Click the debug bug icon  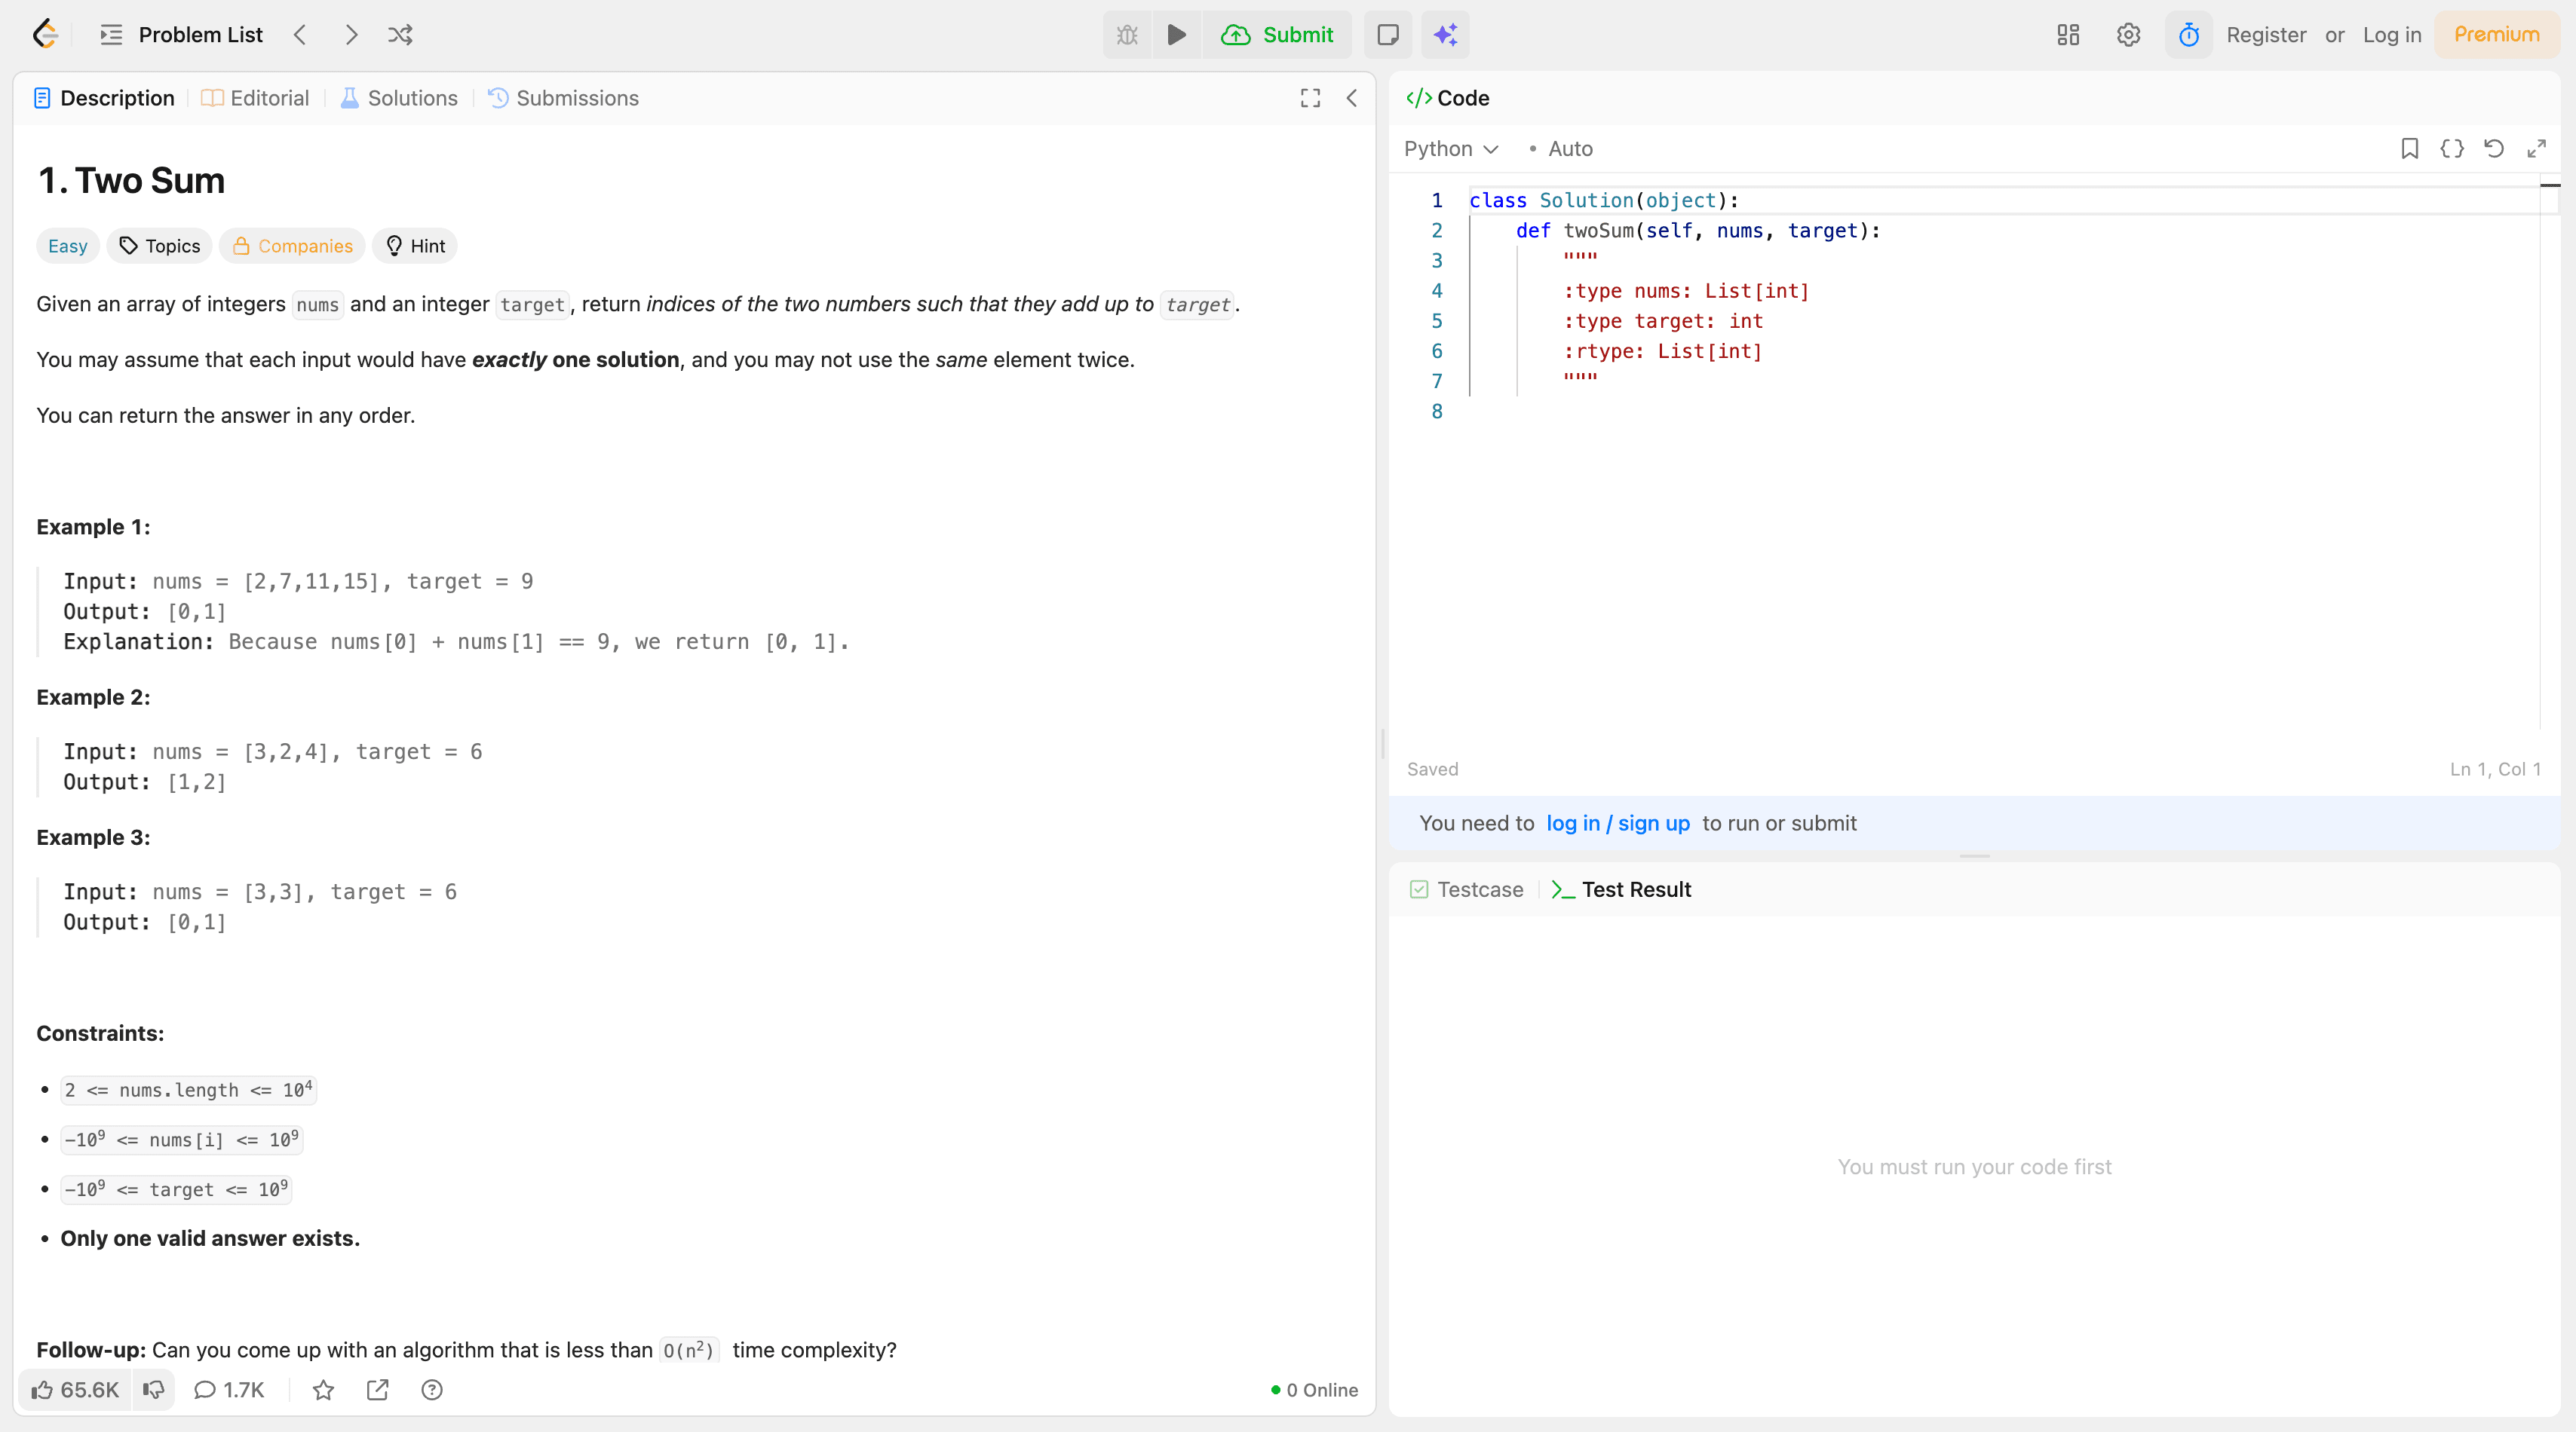[1127, 35]
